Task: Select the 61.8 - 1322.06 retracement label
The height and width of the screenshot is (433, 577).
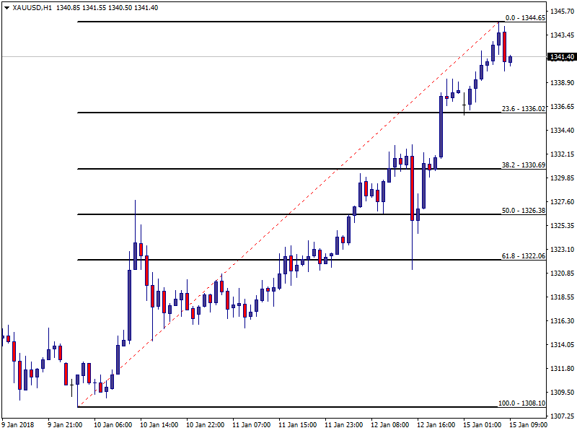Action: click(521, 256)
